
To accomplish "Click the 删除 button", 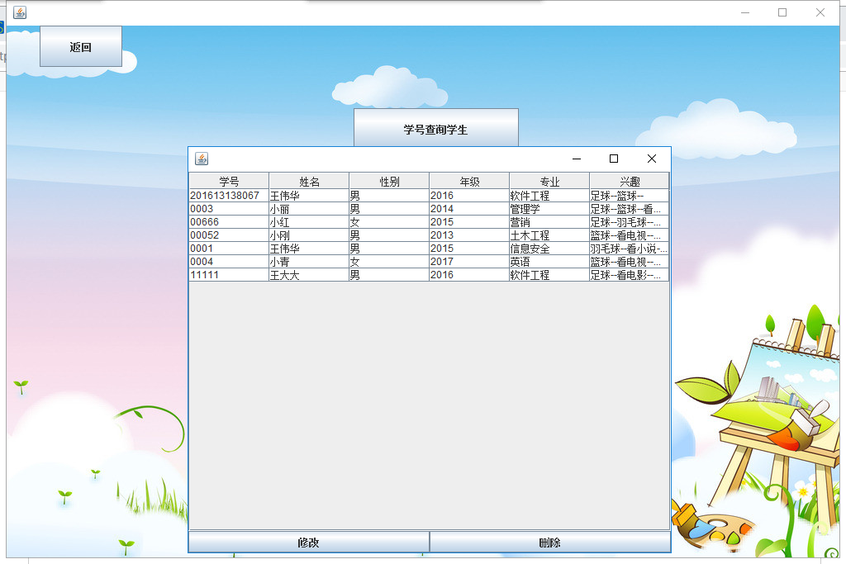I will (549, 543).
